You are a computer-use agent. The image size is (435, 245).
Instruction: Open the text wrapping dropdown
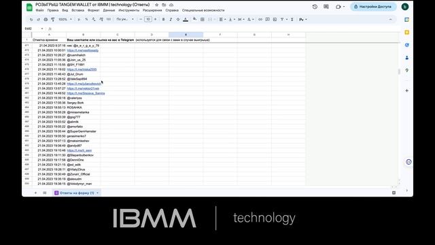(241, 20)
